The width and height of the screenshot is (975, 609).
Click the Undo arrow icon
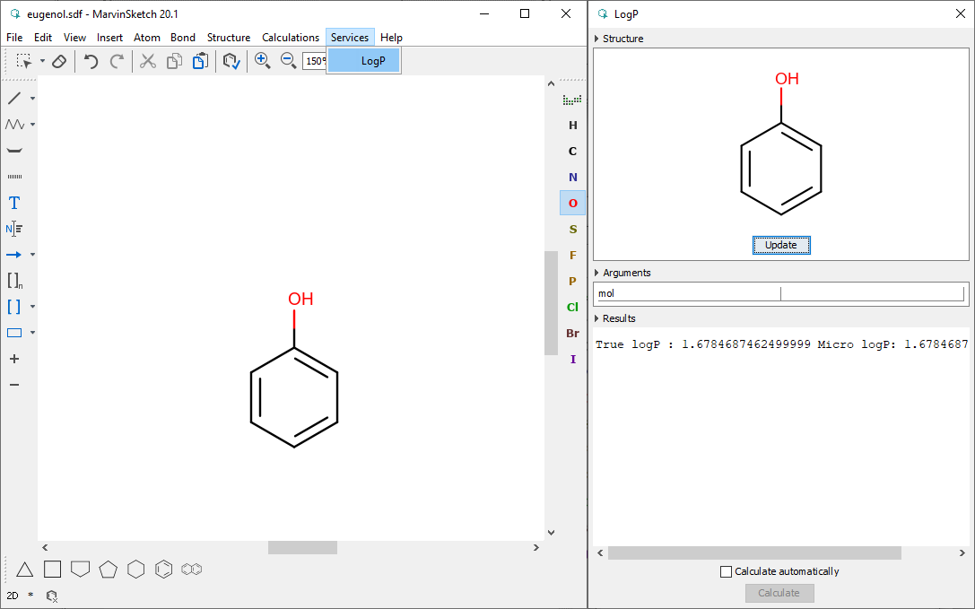pos(91,61)
